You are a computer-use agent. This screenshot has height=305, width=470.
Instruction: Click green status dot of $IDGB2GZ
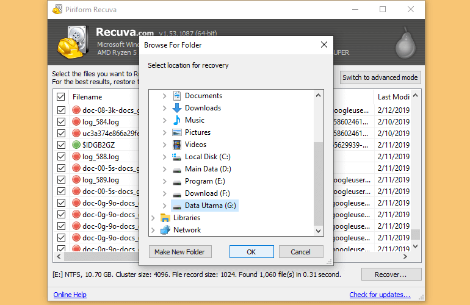76,145
